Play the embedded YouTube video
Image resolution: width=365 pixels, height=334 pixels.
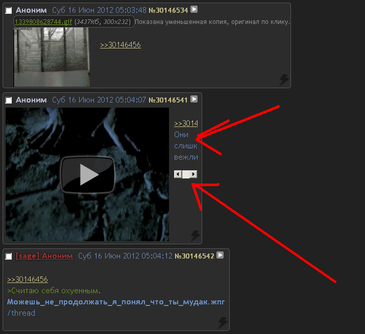(x=87, y=175)
